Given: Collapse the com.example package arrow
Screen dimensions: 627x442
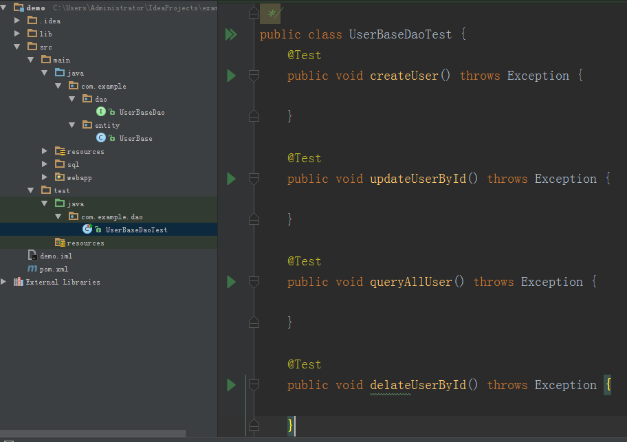Looking at the screenshot, I should (58, 86).
